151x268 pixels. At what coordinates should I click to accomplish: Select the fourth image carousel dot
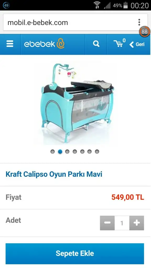tap(75, 152)
